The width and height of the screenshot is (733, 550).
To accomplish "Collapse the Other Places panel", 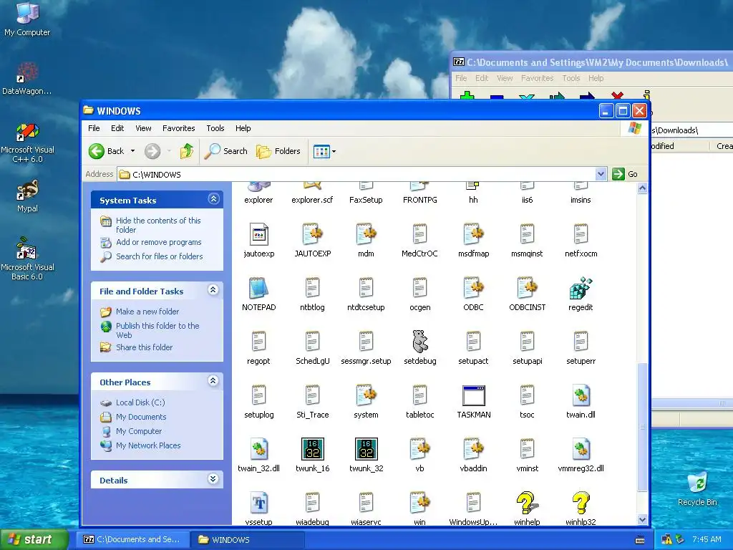I will [x=213, y=381].
